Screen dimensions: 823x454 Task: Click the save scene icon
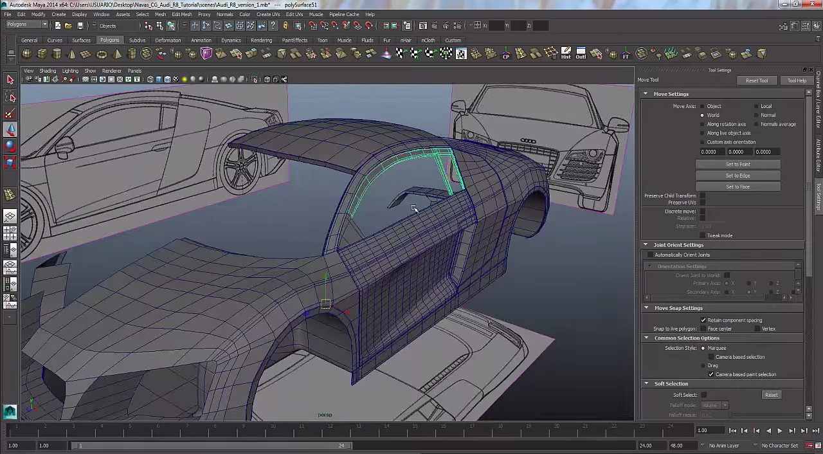click(80, 26)
